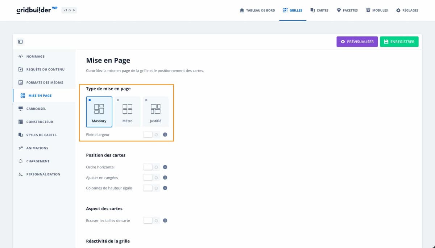Viewport: 435px width, 248px height.
Task: Save the grid with Enregistrer
Action: click(x=399, y=41)
